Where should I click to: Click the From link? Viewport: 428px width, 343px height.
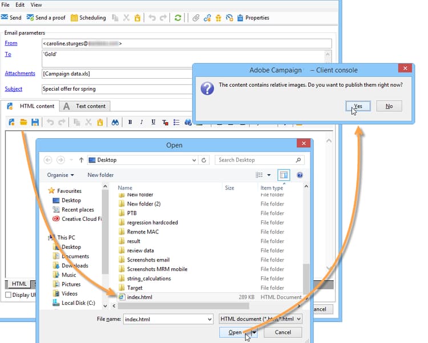click(11, 43)
